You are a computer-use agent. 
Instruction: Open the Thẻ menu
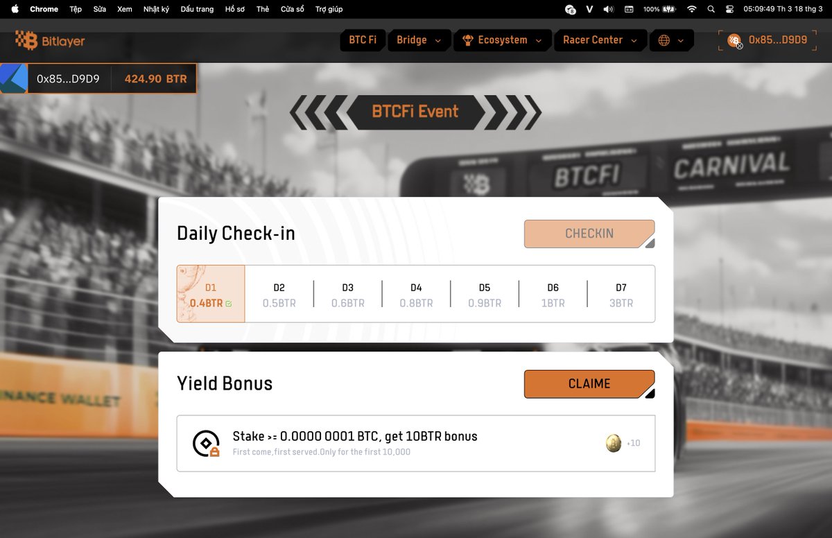263,9
